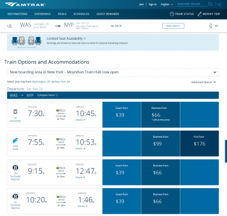Click the Train Status clock icon
The height and width of the screenshot is (216, 227).
[172, 14]
